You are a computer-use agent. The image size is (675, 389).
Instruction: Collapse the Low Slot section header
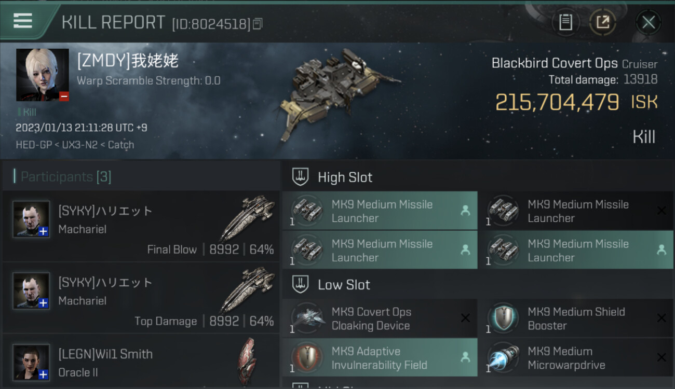[478, 284]
